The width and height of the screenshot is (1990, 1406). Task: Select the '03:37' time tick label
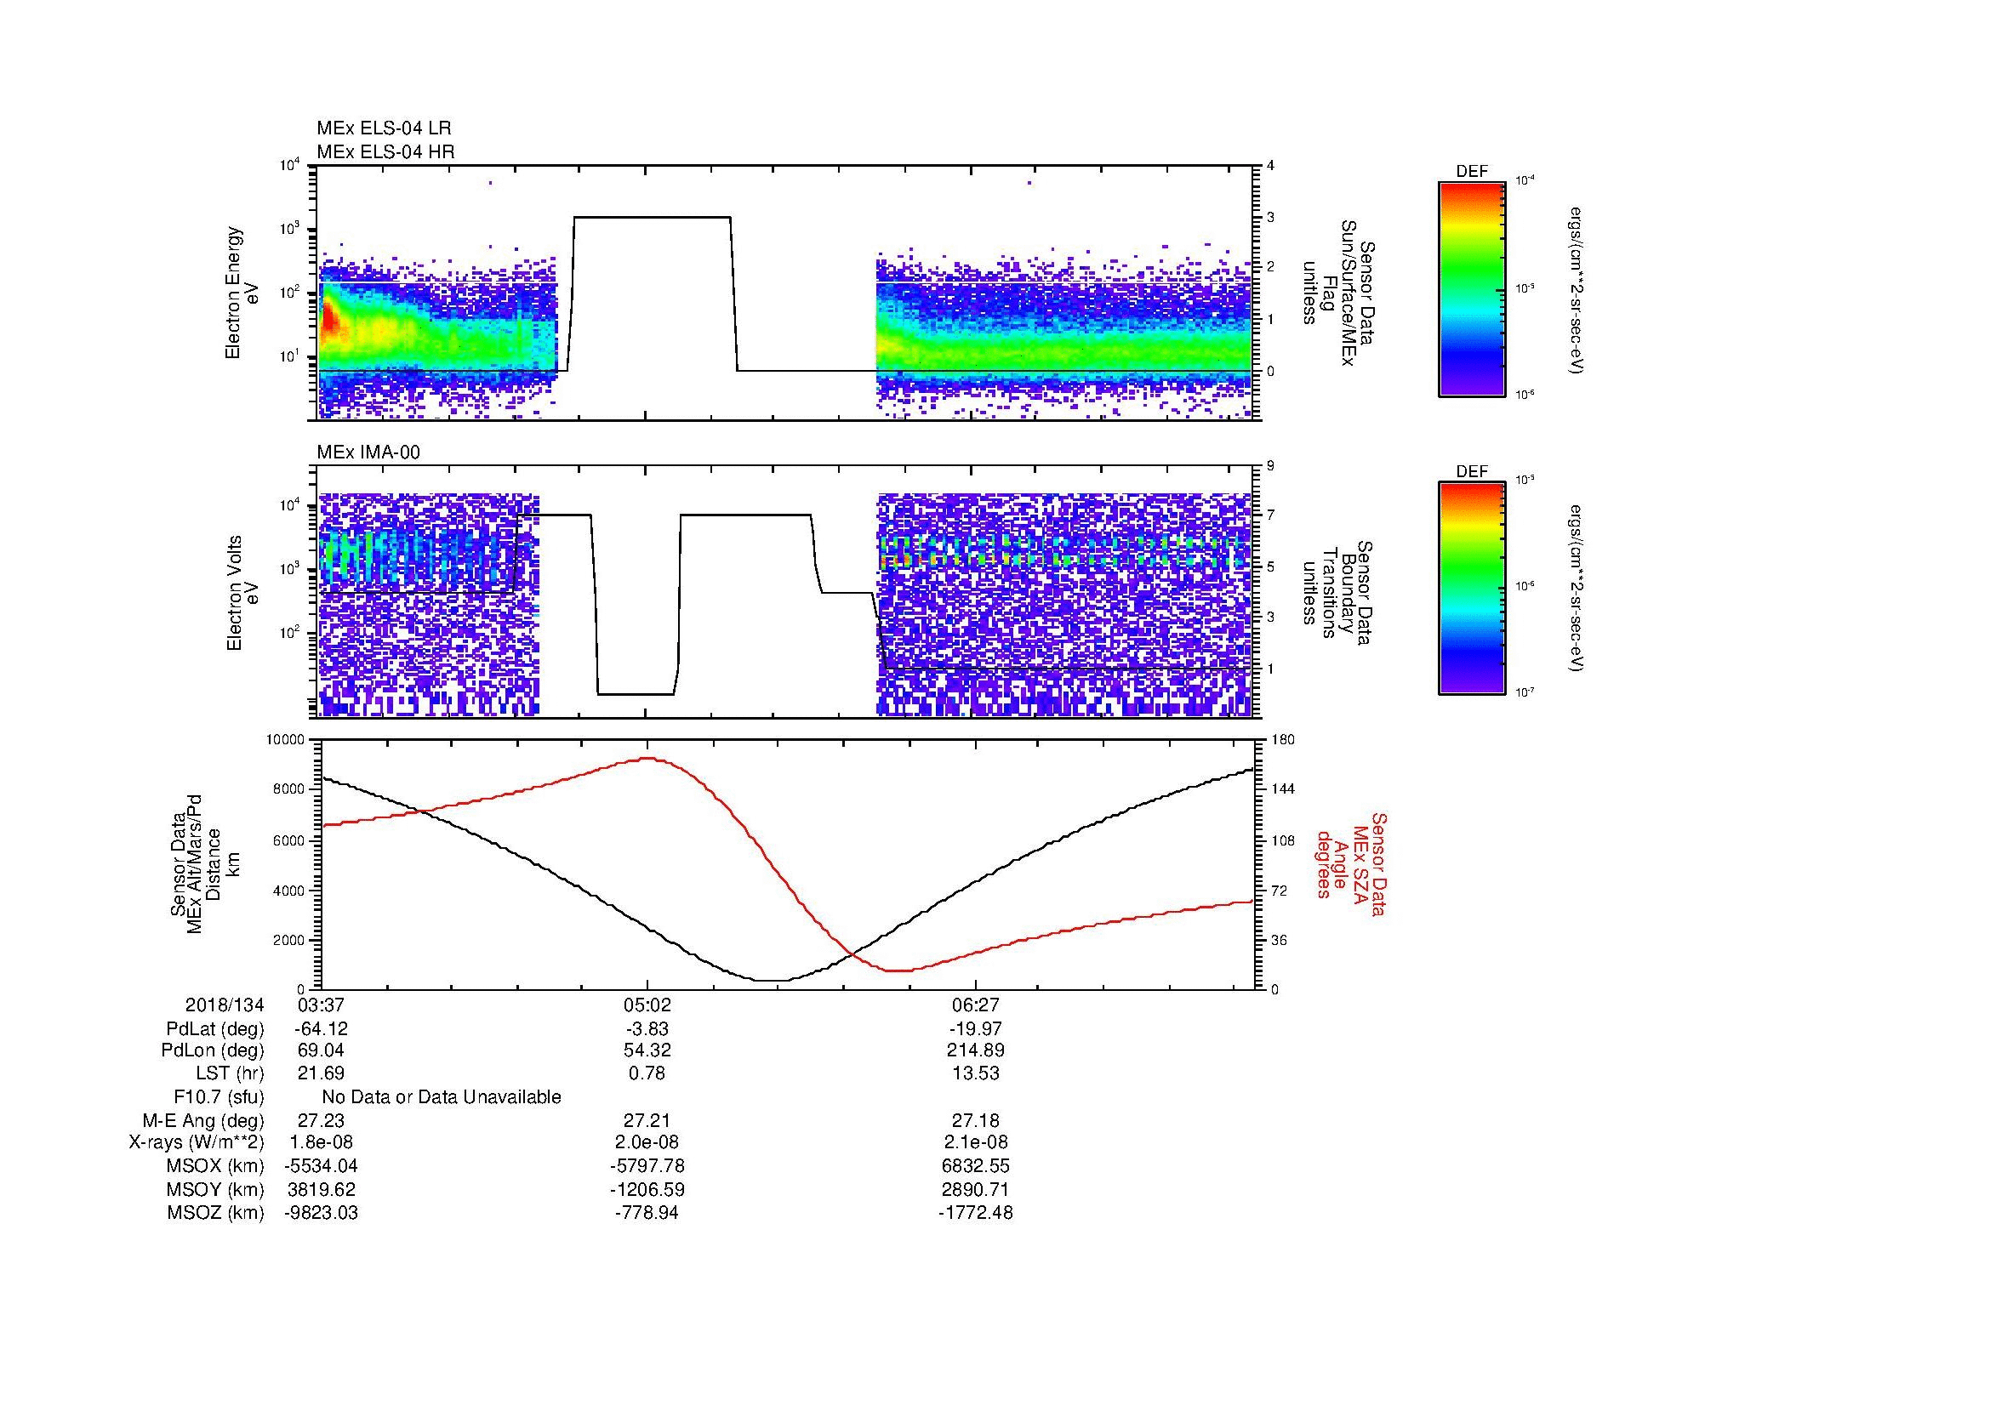click(x=321, y=1005)
